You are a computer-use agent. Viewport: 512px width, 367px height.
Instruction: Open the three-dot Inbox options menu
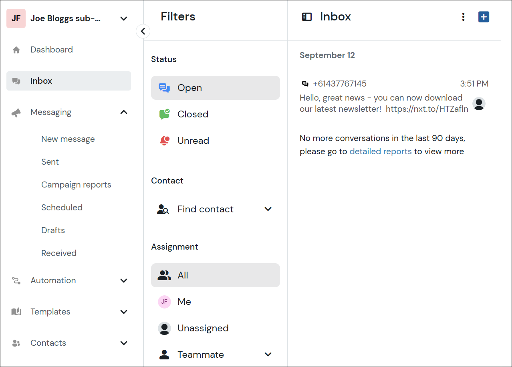pyautogui.click(x=463, y=17)
